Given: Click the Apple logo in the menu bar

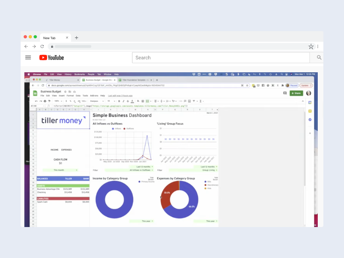Looking at the screenshot, I should (x=28, y=74).
